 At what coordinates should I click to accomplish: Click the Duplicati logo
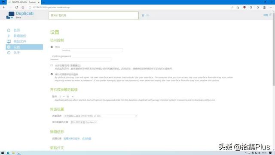pyautogui.click(x=10, y=15)
